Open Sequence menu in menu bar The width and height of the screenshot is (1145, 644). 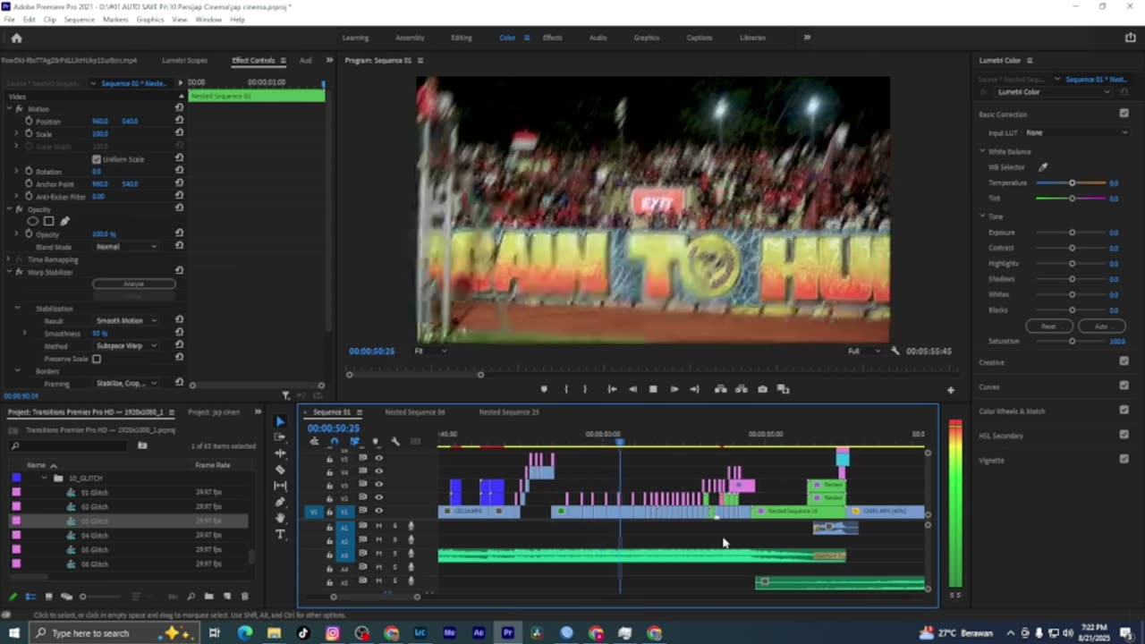[x=79, y=19]
